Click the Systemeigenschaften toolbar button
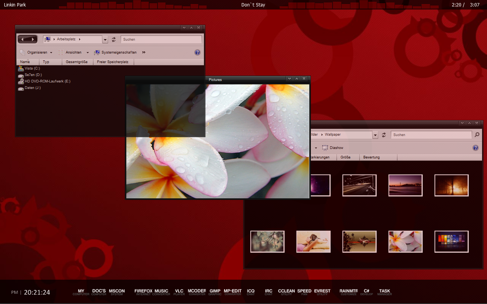This screenshot has width=487, height=304. (x=115, y=52)
